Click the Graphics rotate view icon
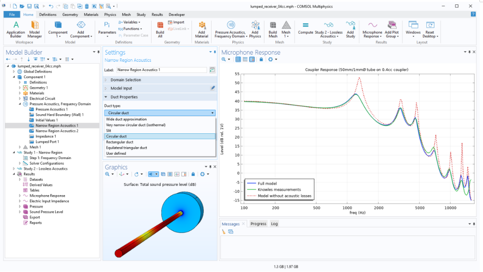Image resolution: width=483 pixels, height=272 pixels. point(136,174)
